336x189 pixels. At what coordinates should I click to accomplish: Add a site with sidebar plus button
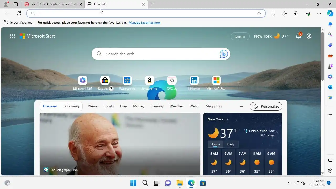click(330, 115)
